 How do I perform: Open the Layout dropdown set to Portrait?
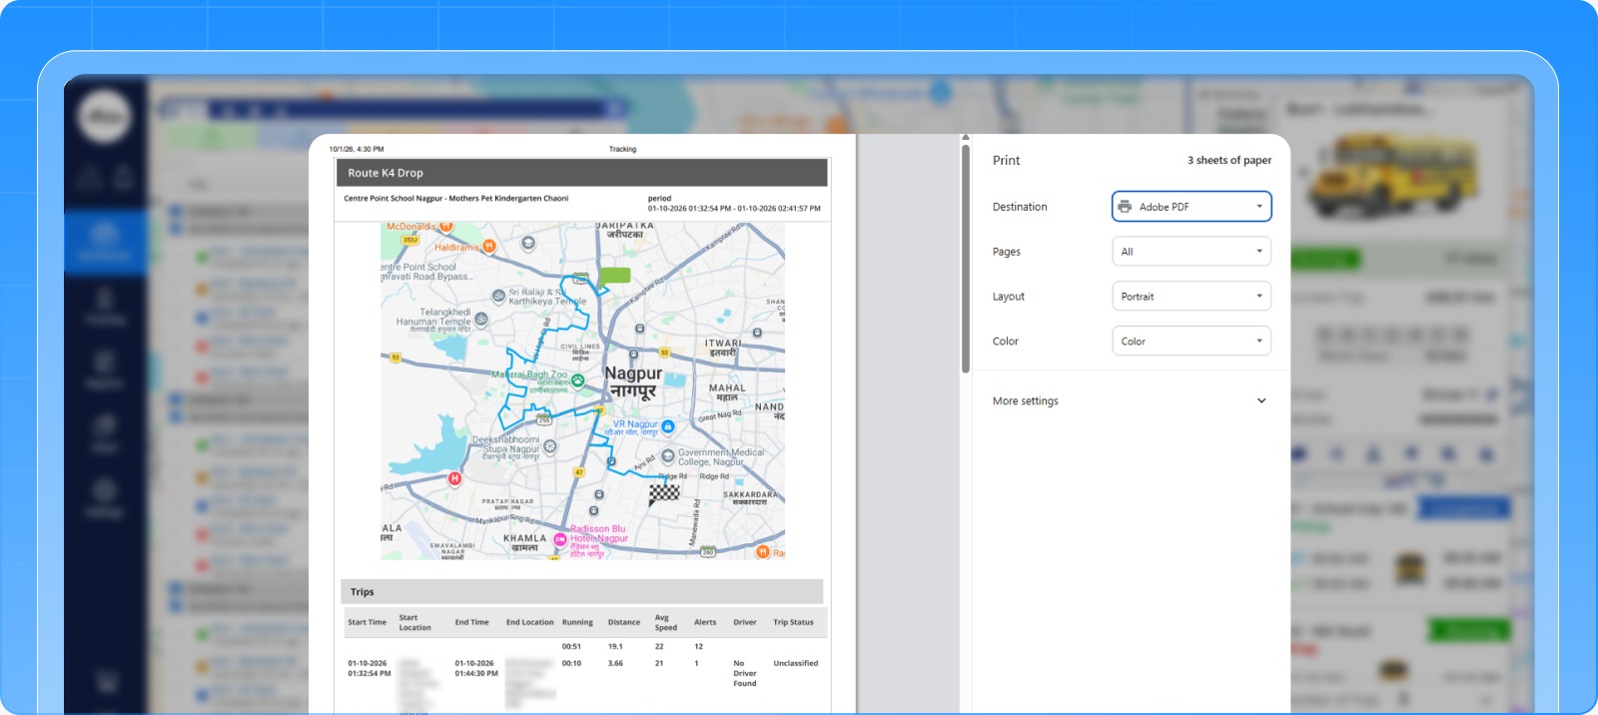(x=1191, y=297)
